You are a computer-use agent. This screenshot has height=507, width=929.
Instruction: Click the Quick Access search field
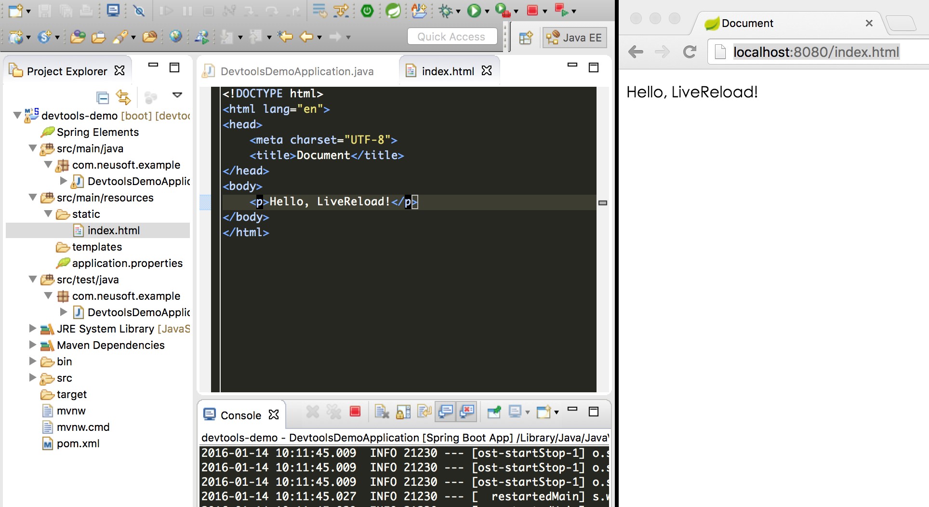pos(452,37)
